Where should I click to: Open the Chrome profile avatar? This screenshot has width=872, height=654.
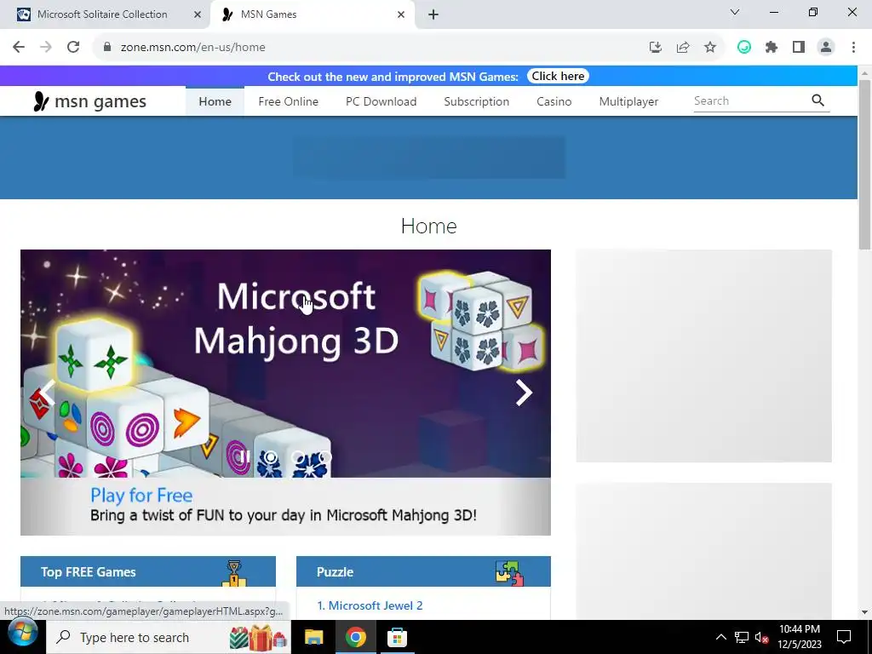pyautogui.click(x=826, y=48)
